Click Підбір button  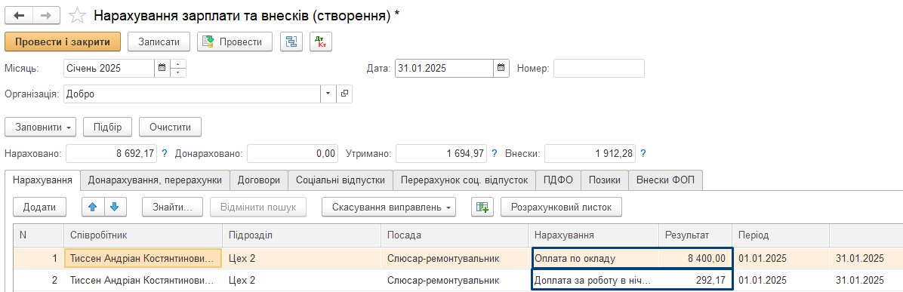[107, 127]
